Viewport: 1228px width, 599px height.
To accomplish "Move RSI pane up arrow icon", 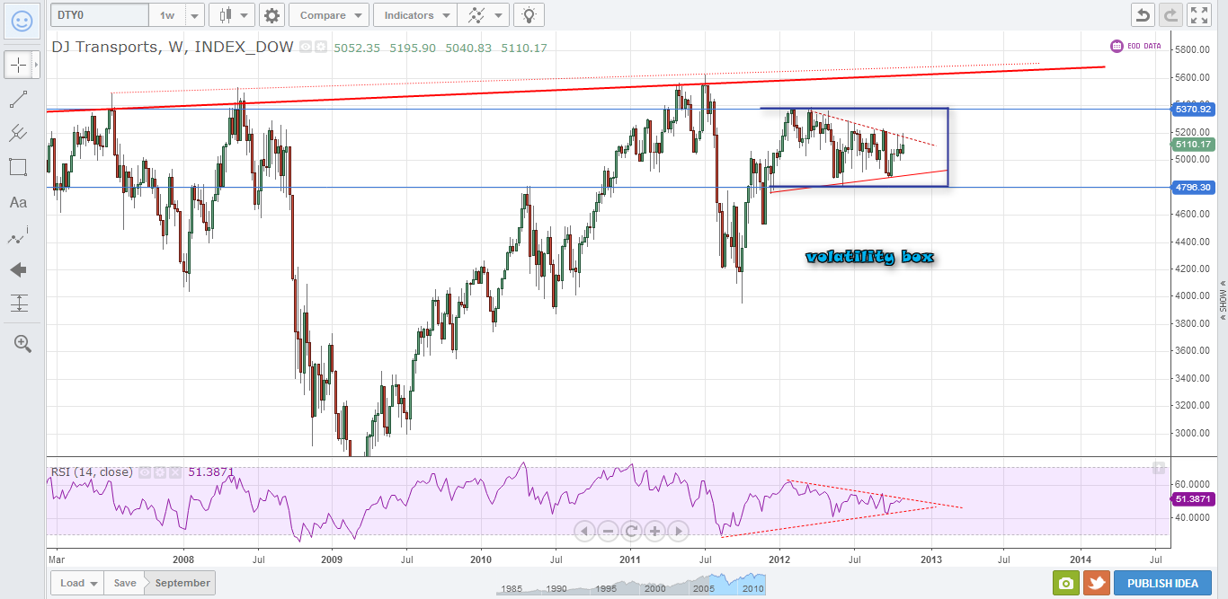I will pyautogui.click(x=1160, y=468).
